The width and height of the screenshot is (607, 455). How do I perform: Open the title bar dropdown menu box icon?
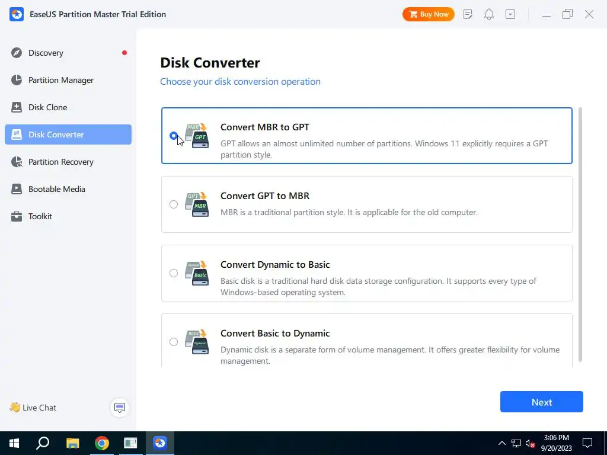(x=510, y=14)
